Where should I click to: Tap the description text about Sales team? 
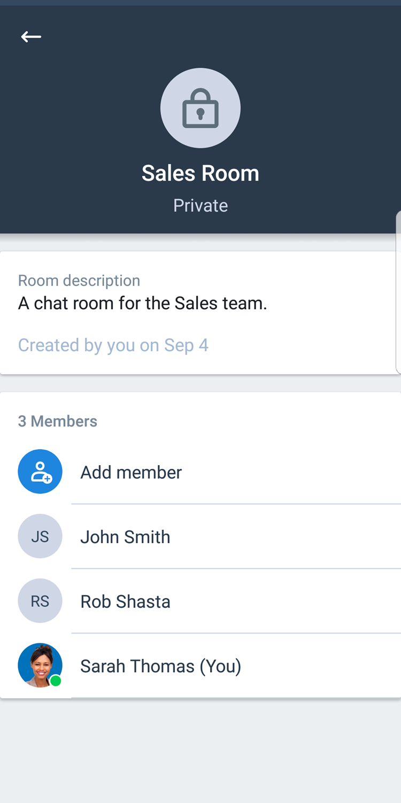point(143,304)
